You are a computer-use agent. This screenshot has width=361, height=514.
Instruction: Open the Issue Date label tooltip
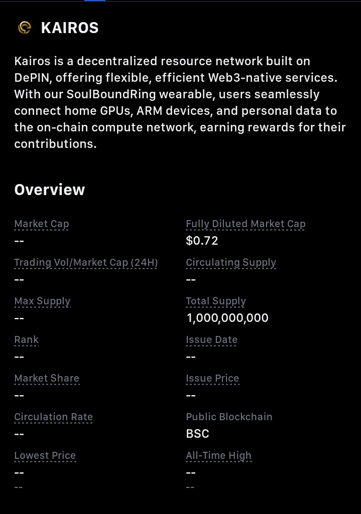211,339
